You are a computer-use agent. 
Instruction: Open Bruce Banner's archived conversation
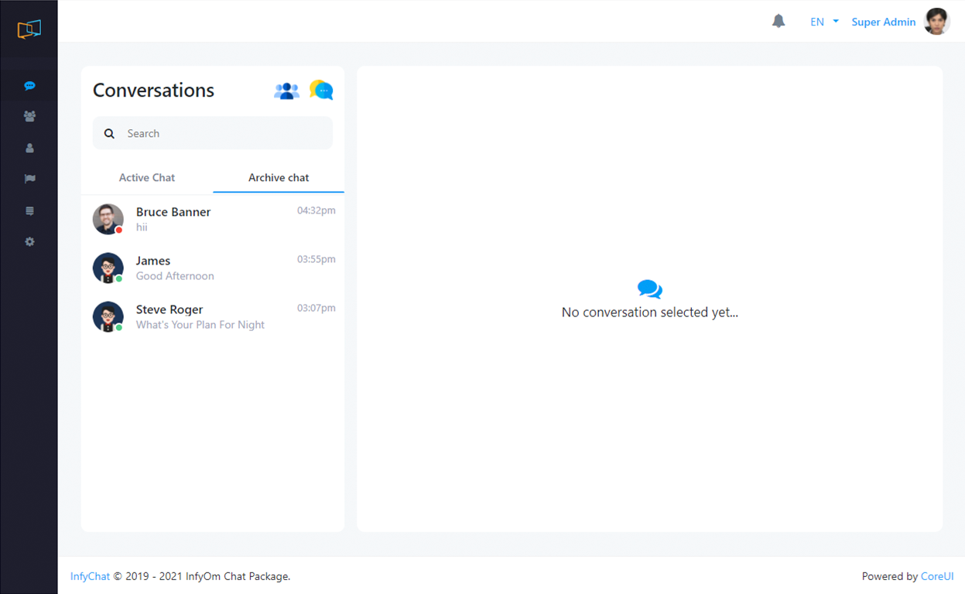click(213, 219)
